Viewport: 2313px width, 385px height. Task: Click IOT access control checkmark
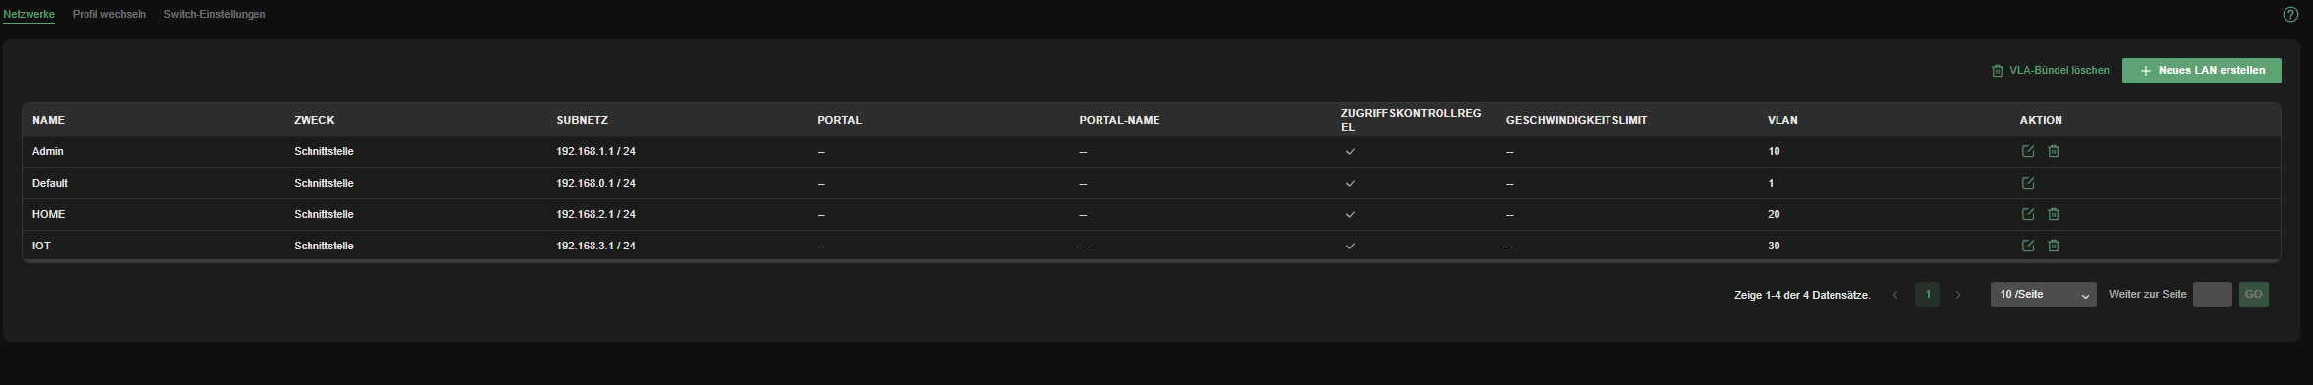pos(1350,247)
